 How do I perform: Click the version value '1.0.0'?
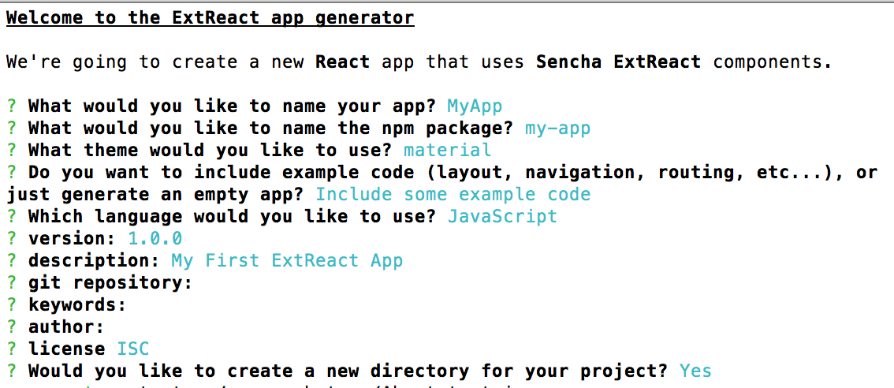tap(155, 238)
